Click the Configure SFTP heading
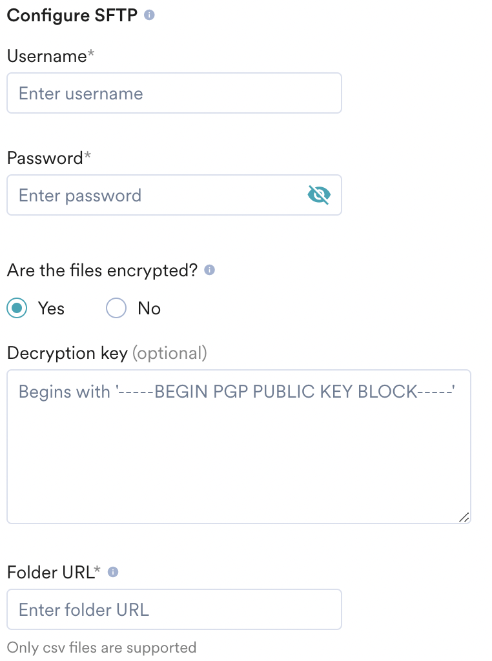The width and height of the screenshot is (492, 661). [72, 15]
